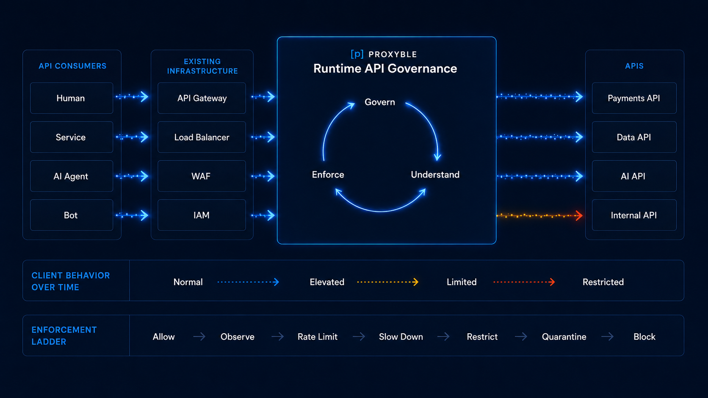This screenshot has width=708, height=398.
Task: Click the arrow between Observe and Rate Limit
Action: click(x=278, y=336)
